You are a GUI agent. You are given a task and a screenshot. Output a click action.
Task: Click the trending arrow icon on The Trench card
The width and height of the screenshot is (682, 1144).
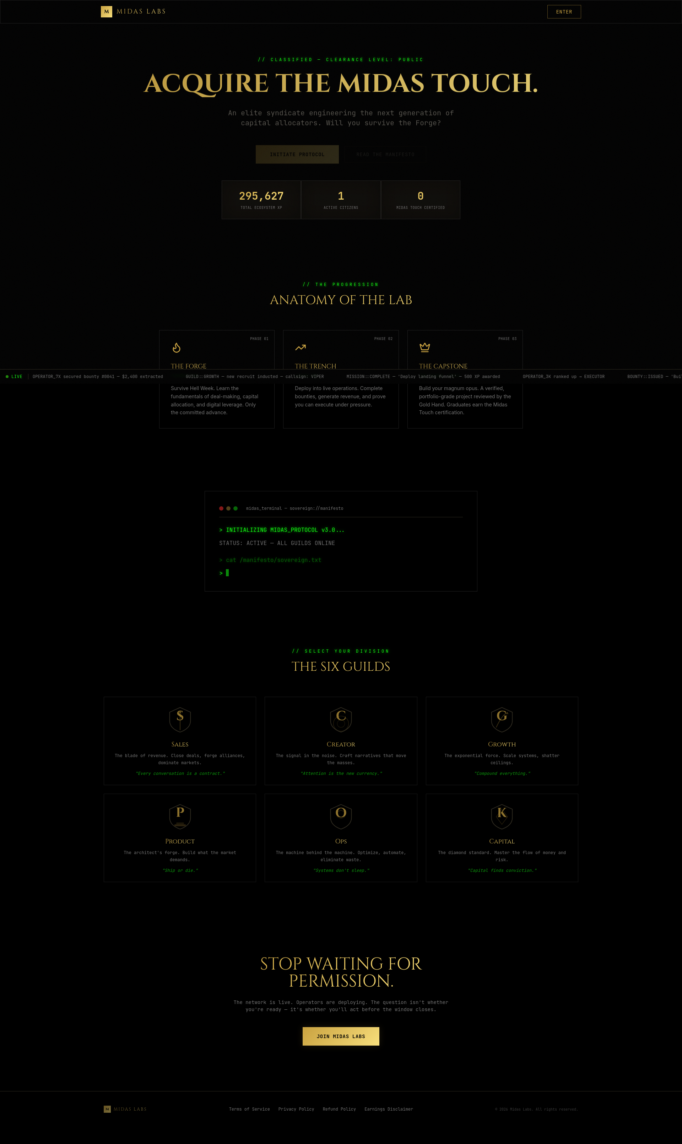tap(301, 347)
